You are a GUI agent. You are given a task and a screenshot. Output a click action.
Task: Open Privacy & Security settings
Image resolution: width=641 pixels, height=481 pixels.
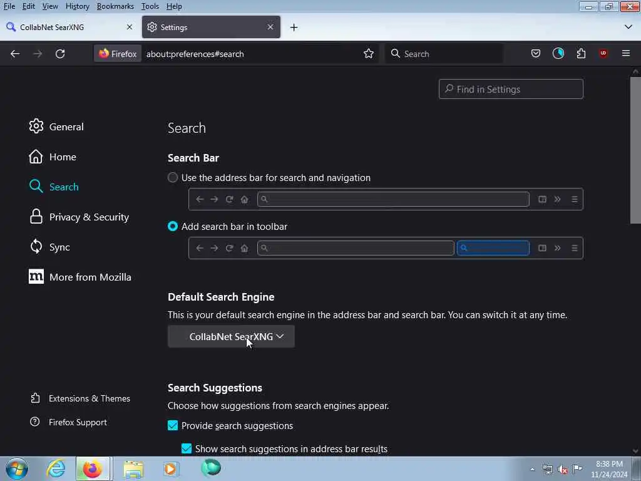[x=79, y=217]
